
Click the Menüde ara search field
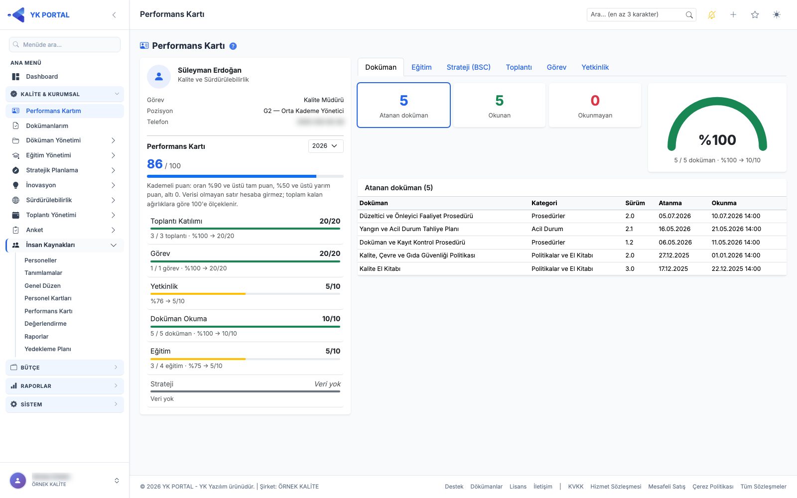pyautogui.click(x=65, y=45)
